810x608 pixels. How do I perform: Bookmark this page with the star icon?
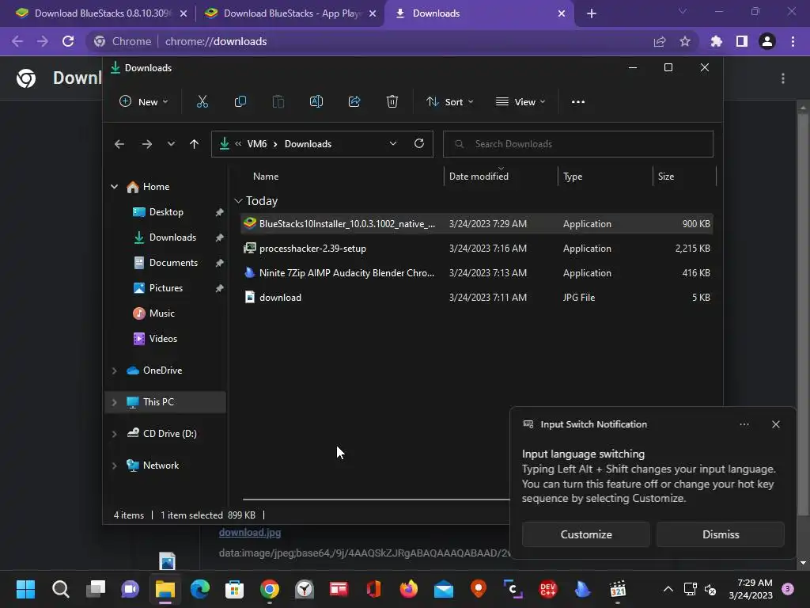pos(685,41)
